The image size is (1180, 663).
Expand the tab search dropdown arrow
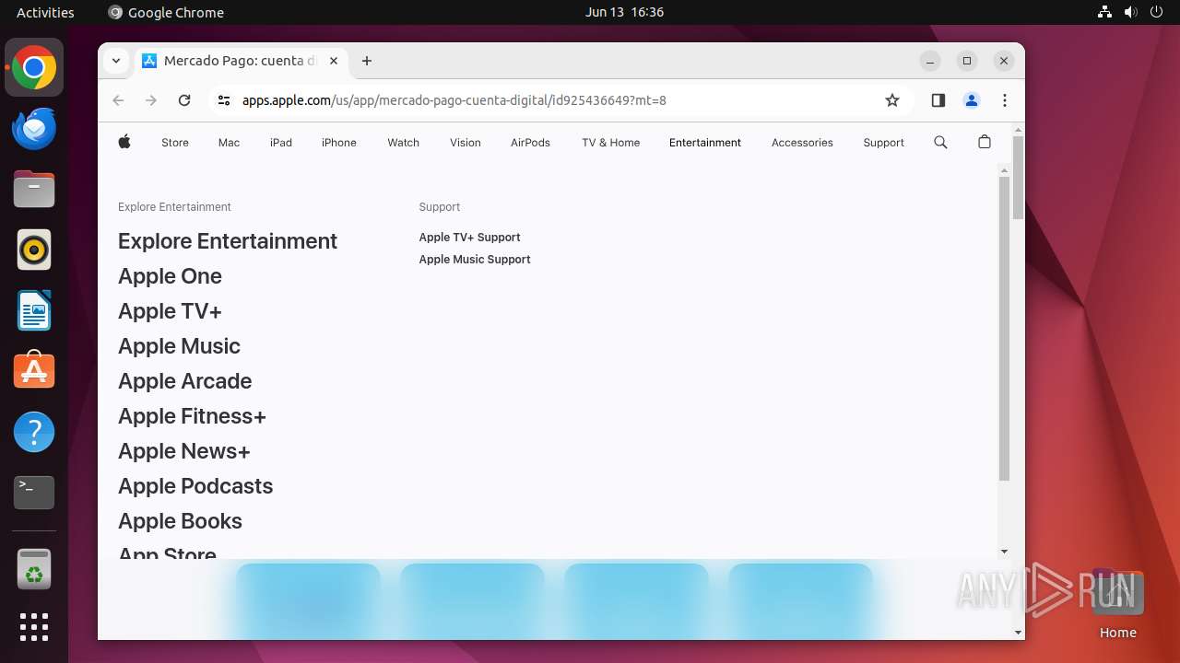pos(115,61)
